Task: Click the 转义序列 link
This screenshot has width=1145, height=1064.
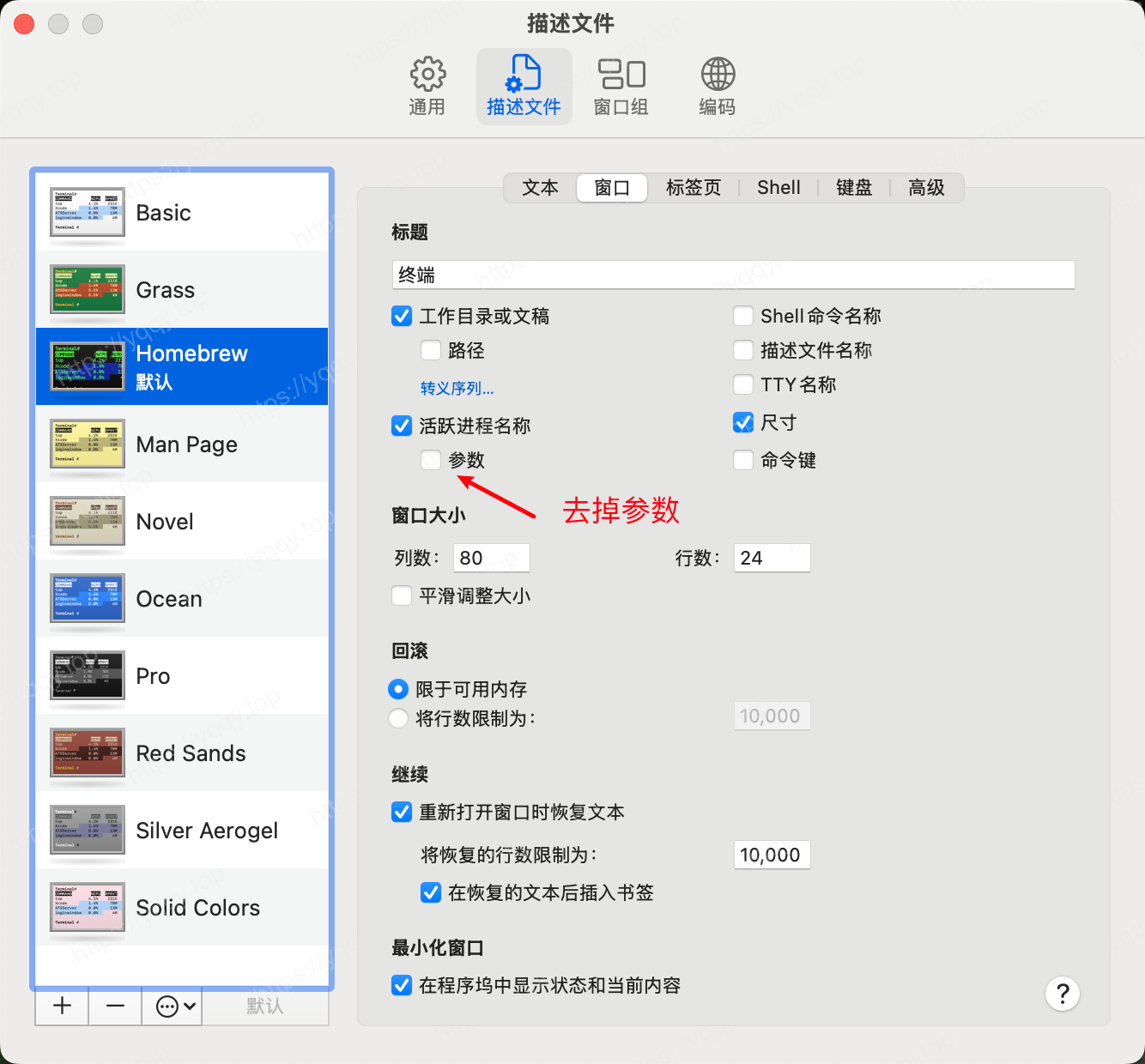Action: pos(457,389)
